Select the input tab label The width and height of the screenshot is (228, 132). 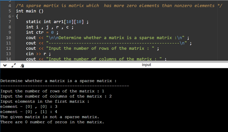point(146,65)
